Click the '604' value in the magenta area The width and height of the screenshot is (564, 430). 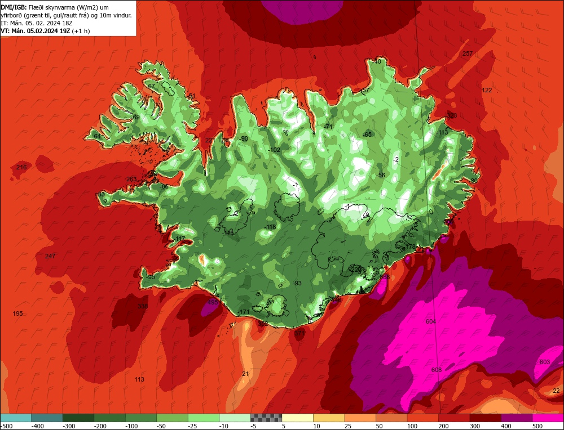431,321
